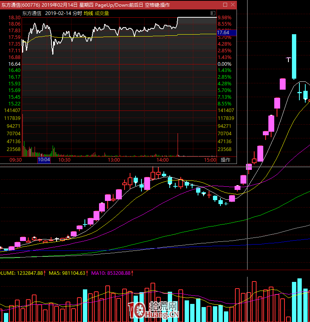Click the 16.64 previous close price label
Viewport: 310px width, 322px height.
(15, 64)
